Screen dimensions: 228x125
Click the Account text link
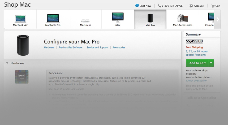pos(199,6)
